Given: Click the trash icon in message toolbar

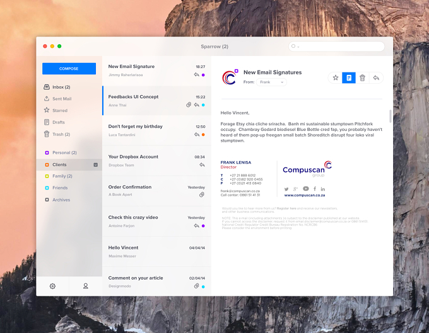Looking at the screenshot, I should [362, 78].
